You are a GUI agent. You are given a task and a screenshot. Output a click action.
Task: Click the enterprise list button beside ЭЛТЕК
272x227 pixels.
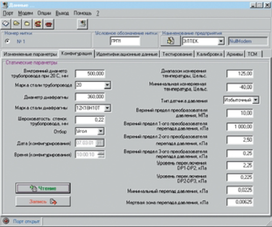(170, 41)
